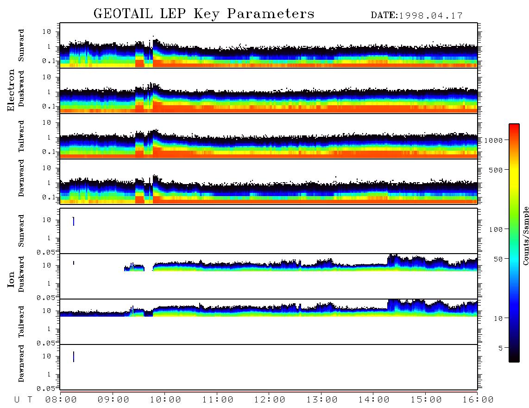Screen dimensions: 529x408
Task: Click the 09:00 time tick label
Action: (x=113, y=400)
